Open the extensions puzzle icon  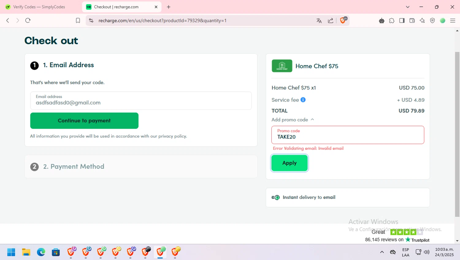(x=392, y=21)
